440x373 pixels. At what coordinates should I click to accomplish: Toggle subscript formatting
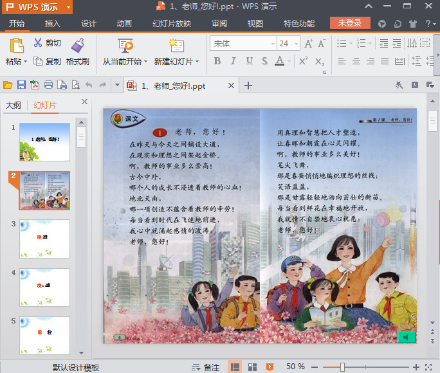pos(320,61)
